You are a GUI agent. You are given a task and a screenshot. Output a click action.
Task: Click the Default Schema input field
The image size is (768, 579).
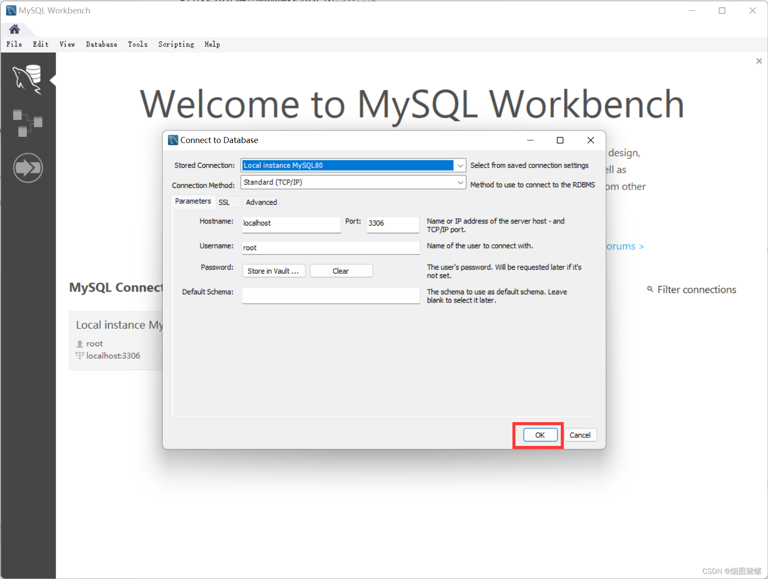click(x=331, y=296)
